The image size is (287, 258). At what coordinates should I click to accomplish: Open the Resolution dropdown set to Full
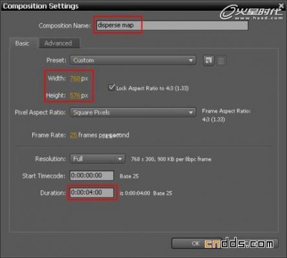pos(98,159)
